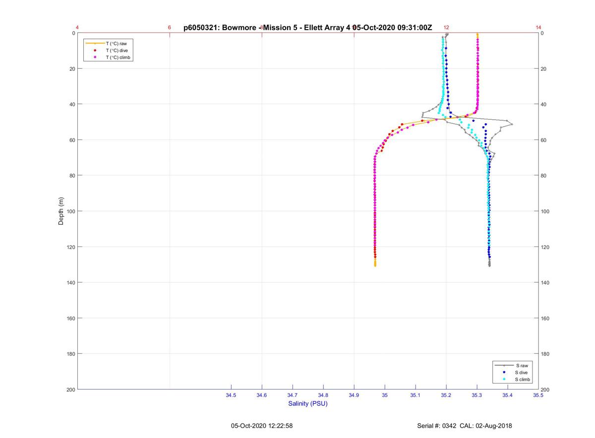The width and height of the screenshot is (595, 438).
Task: Click depth tick 40 on left axis
Action: (x=72, y=104)
